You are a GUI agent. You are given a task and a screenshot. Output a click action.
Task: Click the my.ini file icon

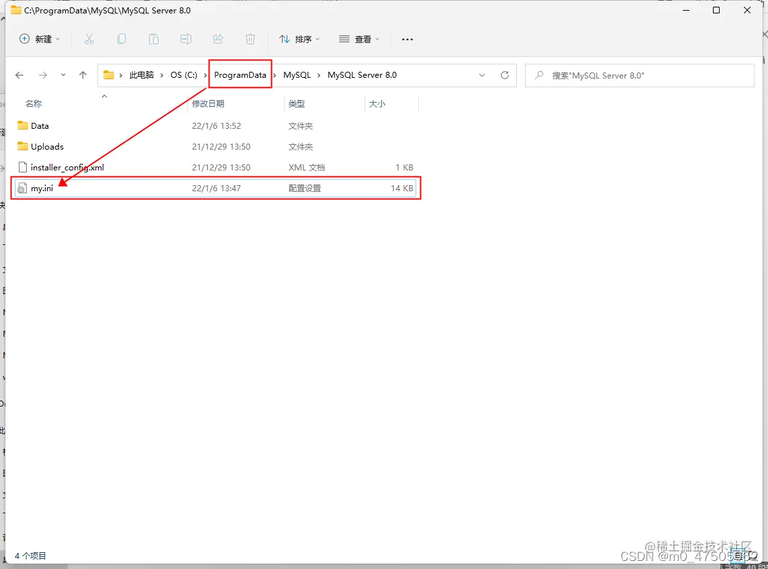[x=22, y=188]
